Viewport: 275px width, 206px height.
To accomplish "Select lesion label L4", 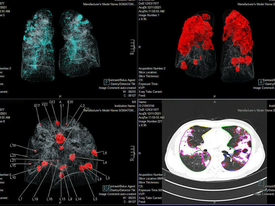I will 105,162.
